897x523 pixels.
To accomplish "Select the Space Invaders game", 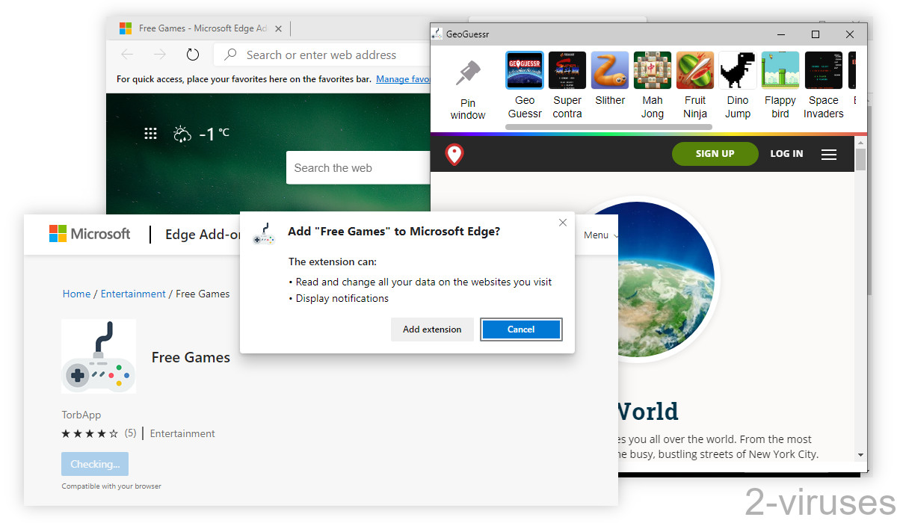I will pyautogui.click(x=823, y=69).
